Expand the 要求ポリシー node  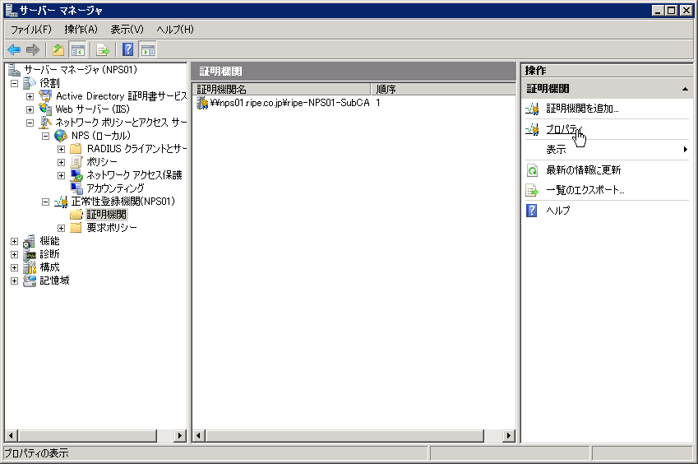[61, 228]
